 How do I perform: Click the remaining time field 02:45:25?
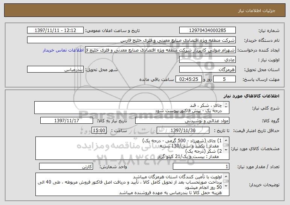click(x=188, y=79)
